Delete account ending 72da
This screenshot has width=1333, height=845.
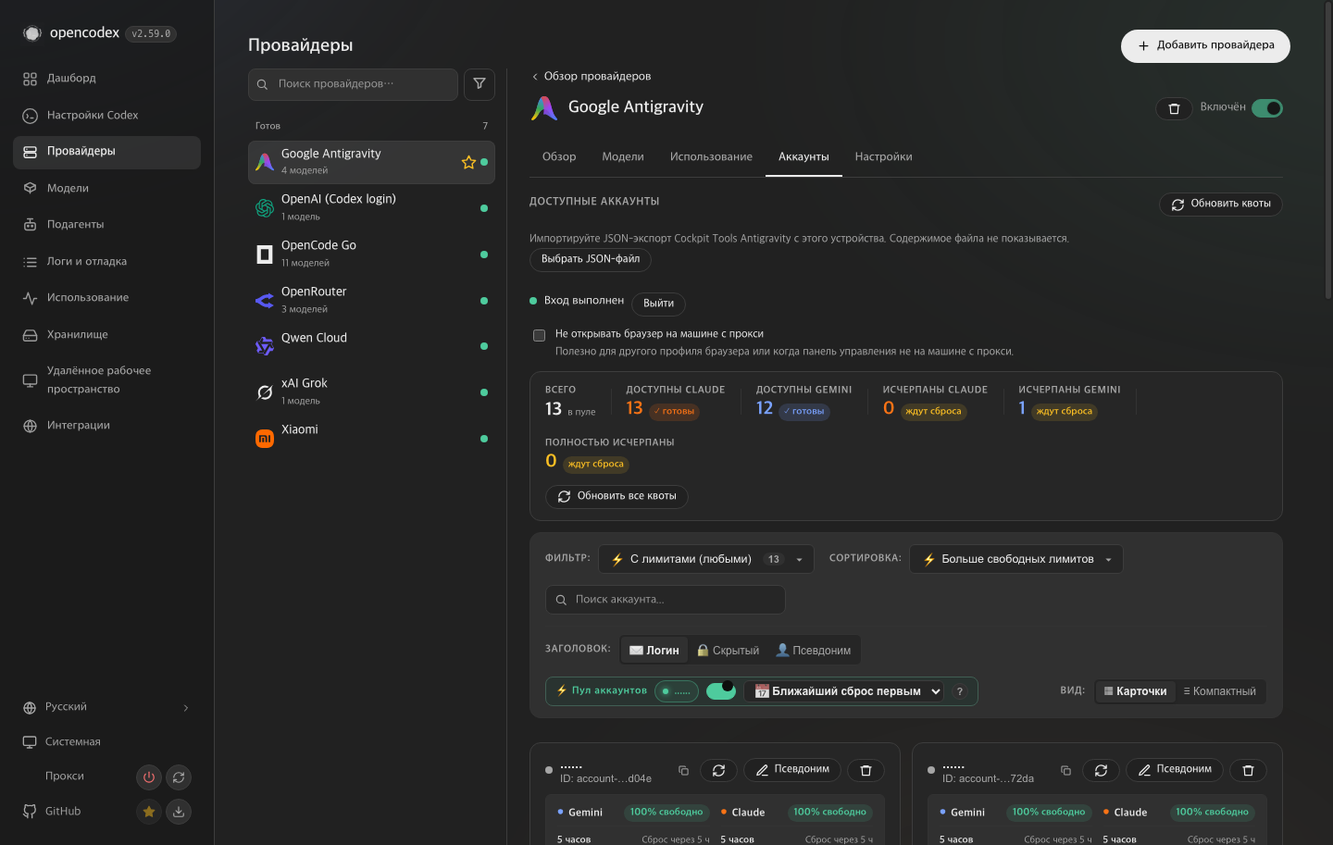tap(1248, 770)
